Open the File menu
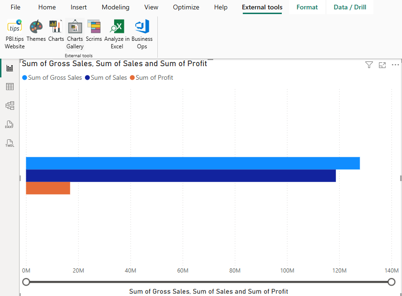Screen dimensions: 402x296 tap(15, 7)
